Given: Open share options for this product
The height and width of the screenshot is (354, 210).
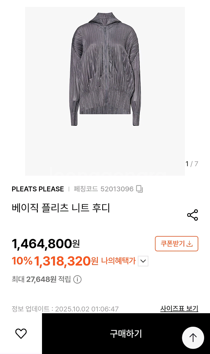Looking at the screenshot, I should coord(192,215).
